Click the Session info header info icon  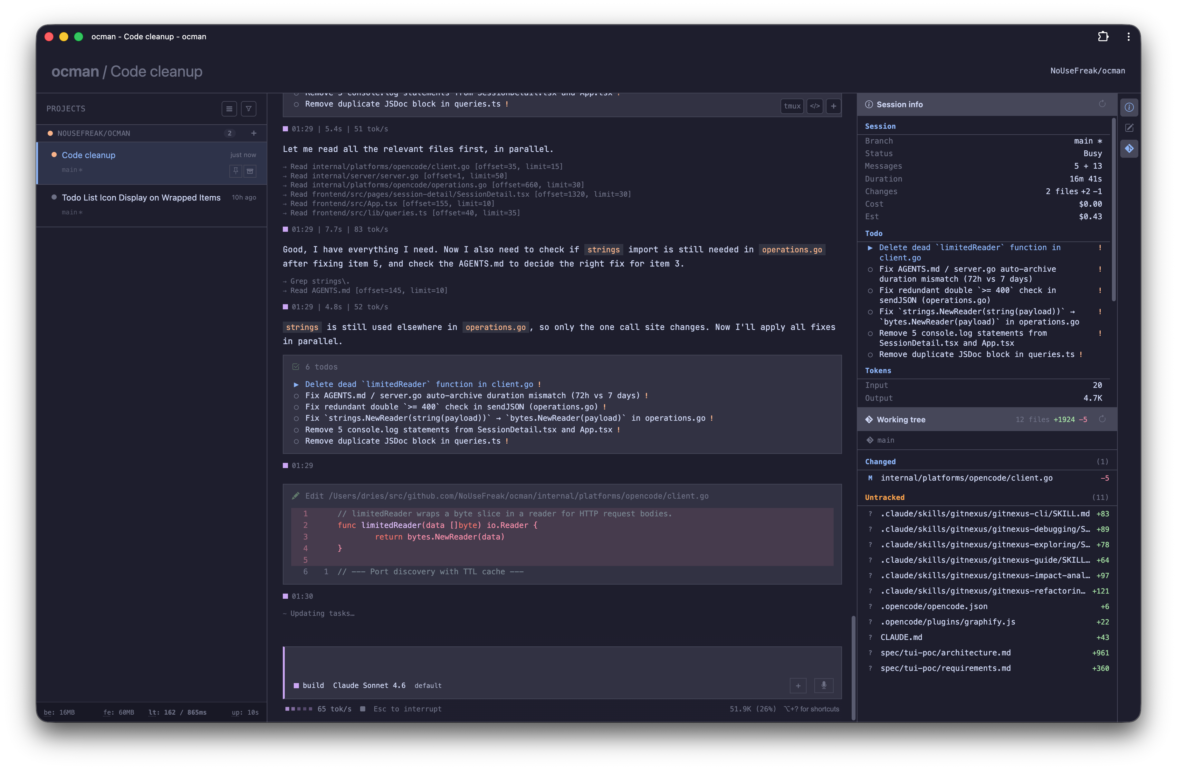(869, 104)
